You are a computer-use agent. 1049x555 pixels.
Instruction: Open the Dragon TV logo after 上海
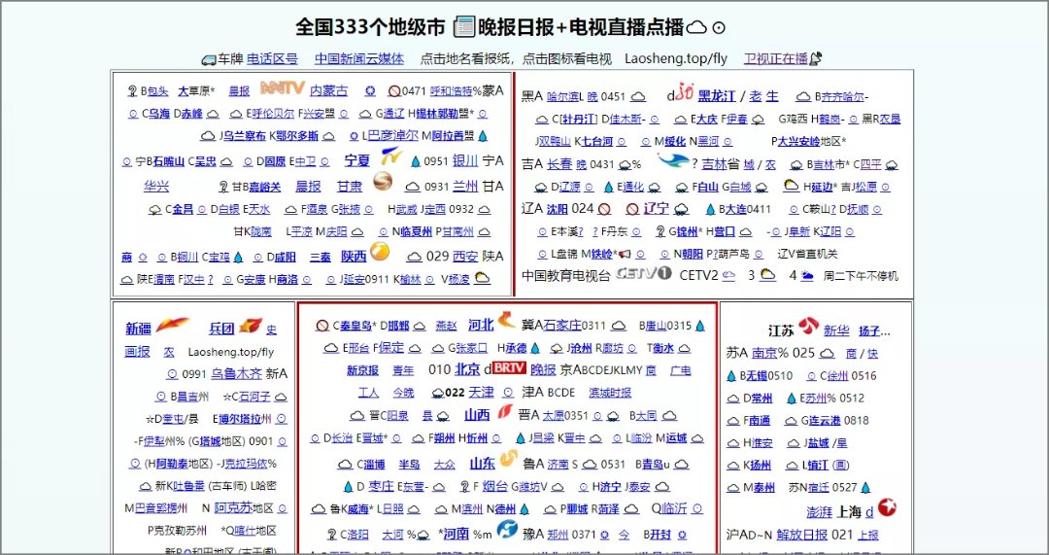click(887, 508)
